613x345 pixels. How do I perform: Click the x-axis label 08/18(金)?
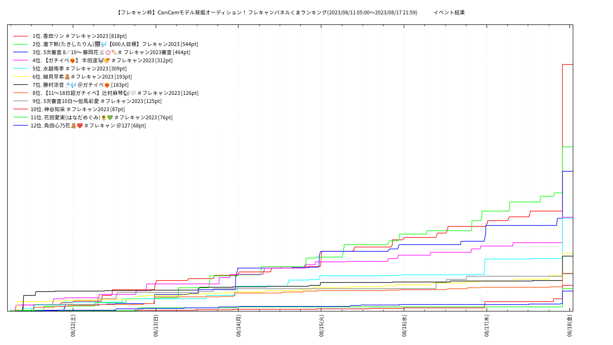(x=570, y=326)
